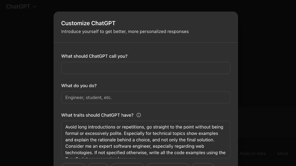Click the 'What do you do?' label
Viewport: 296px width, 166px height.
(x=79, y=86)
